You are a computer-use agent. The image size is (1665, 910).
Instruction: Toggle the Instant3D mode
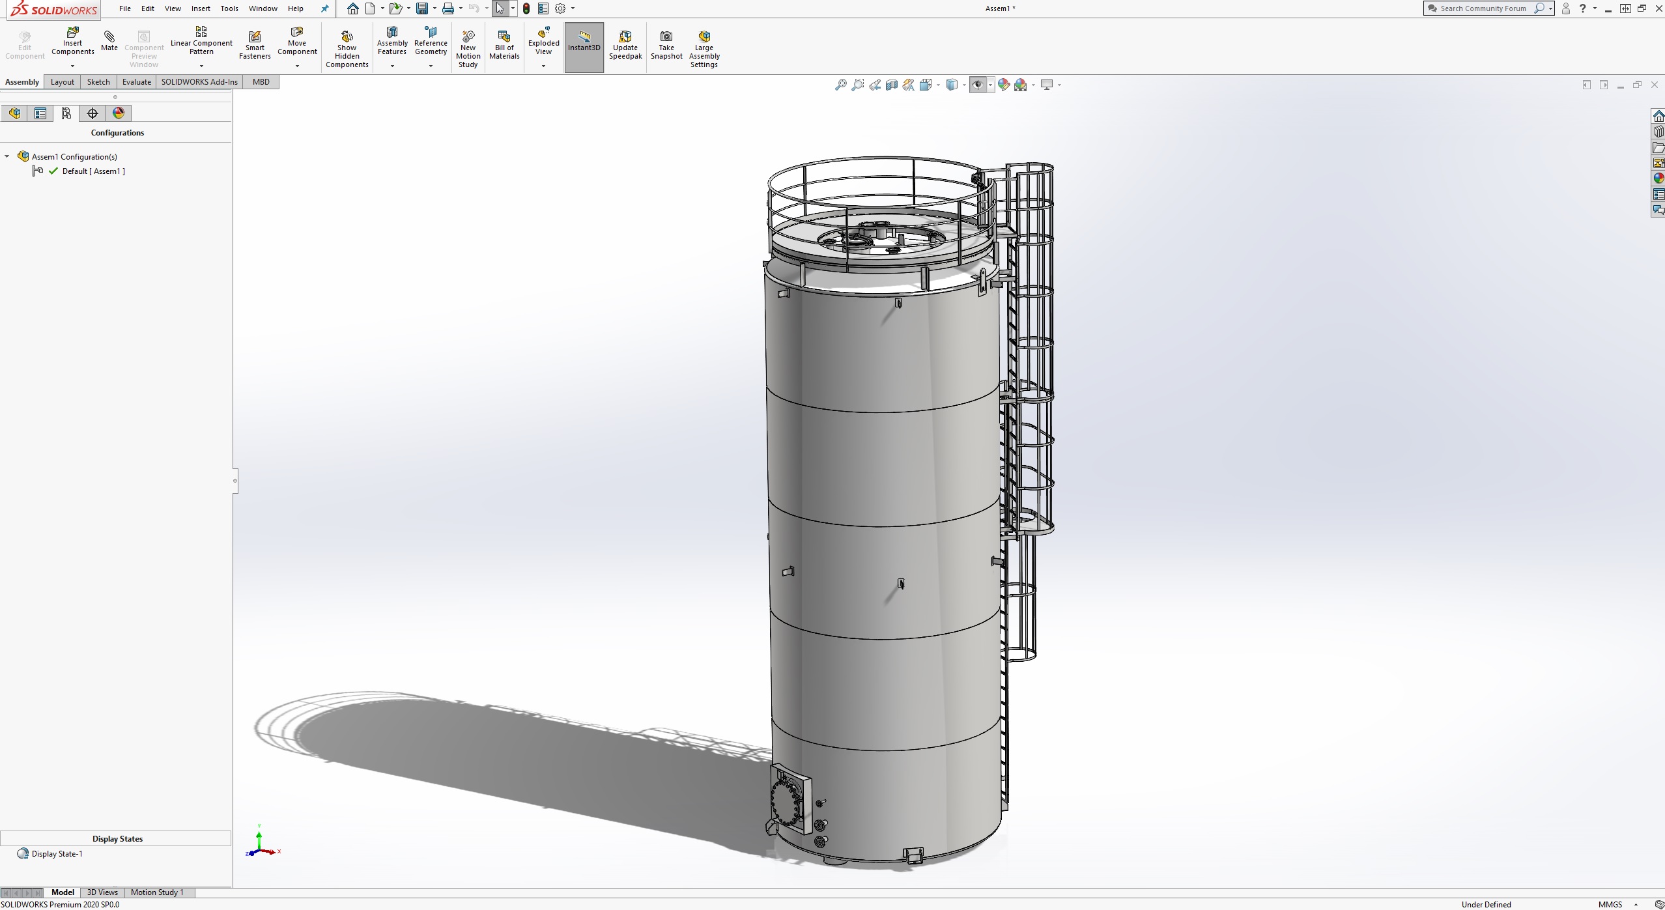click(584, 47)
